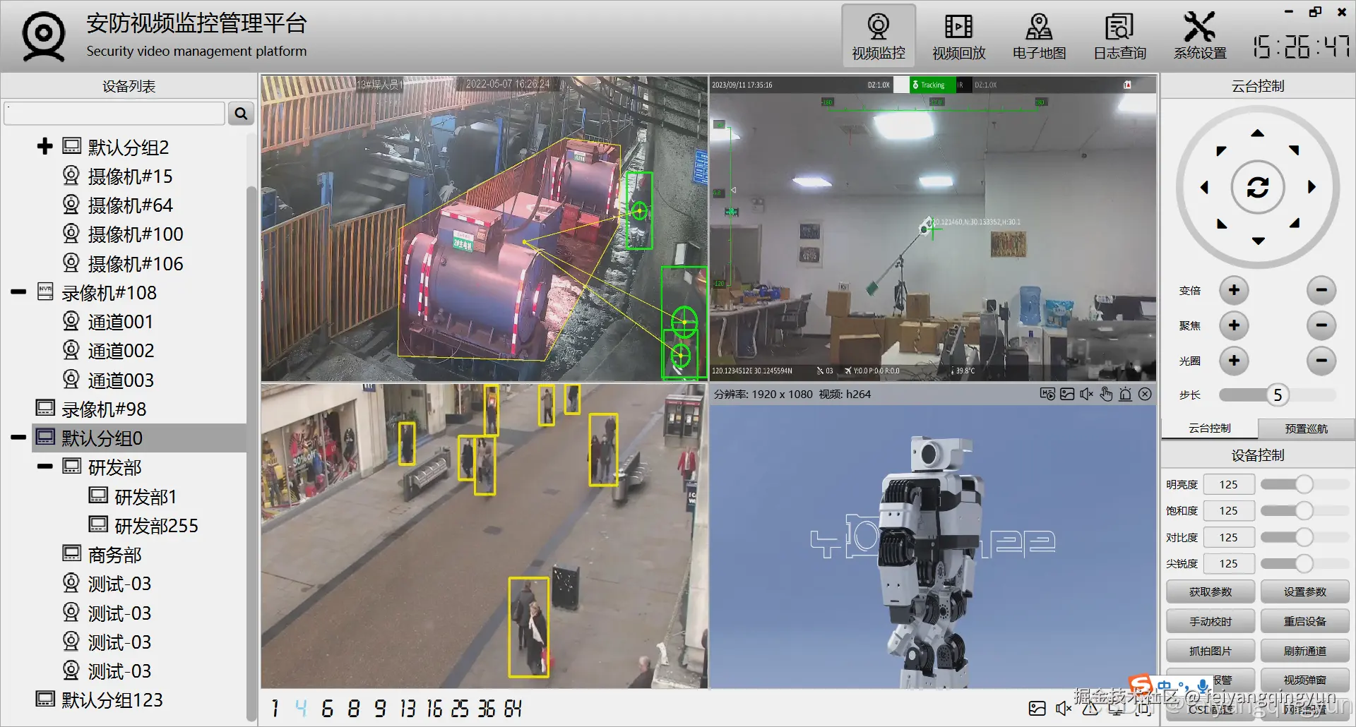Click the snapshot icon in the bottom bar
The image size is (1356, 727).
click(1037, 709)
